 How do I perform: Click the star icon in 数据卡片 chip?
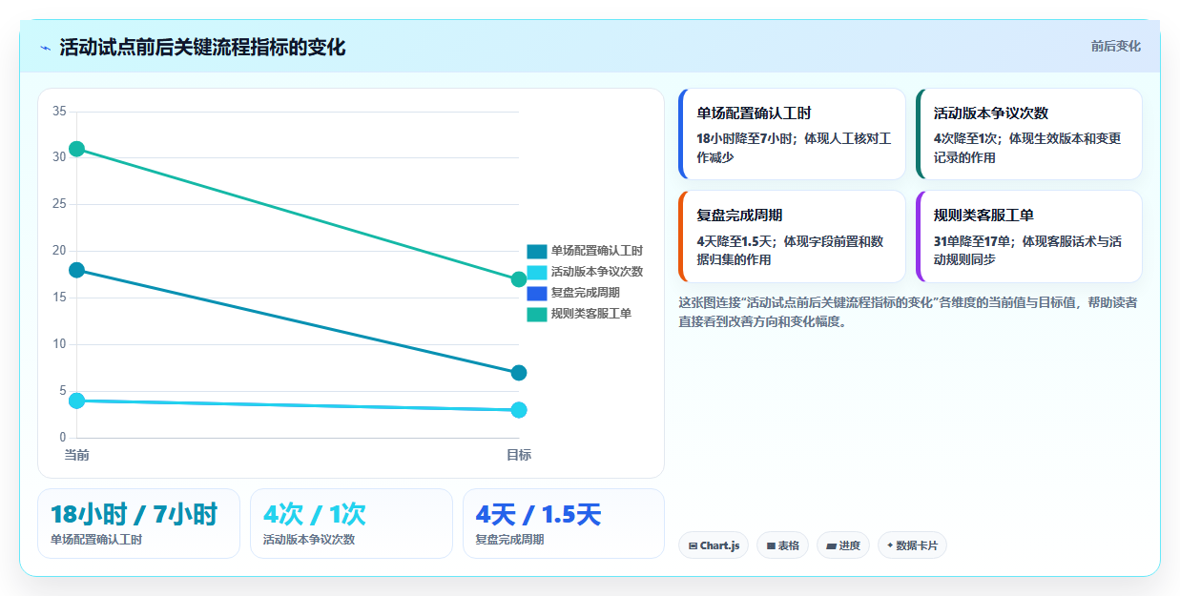pos(890,545)
